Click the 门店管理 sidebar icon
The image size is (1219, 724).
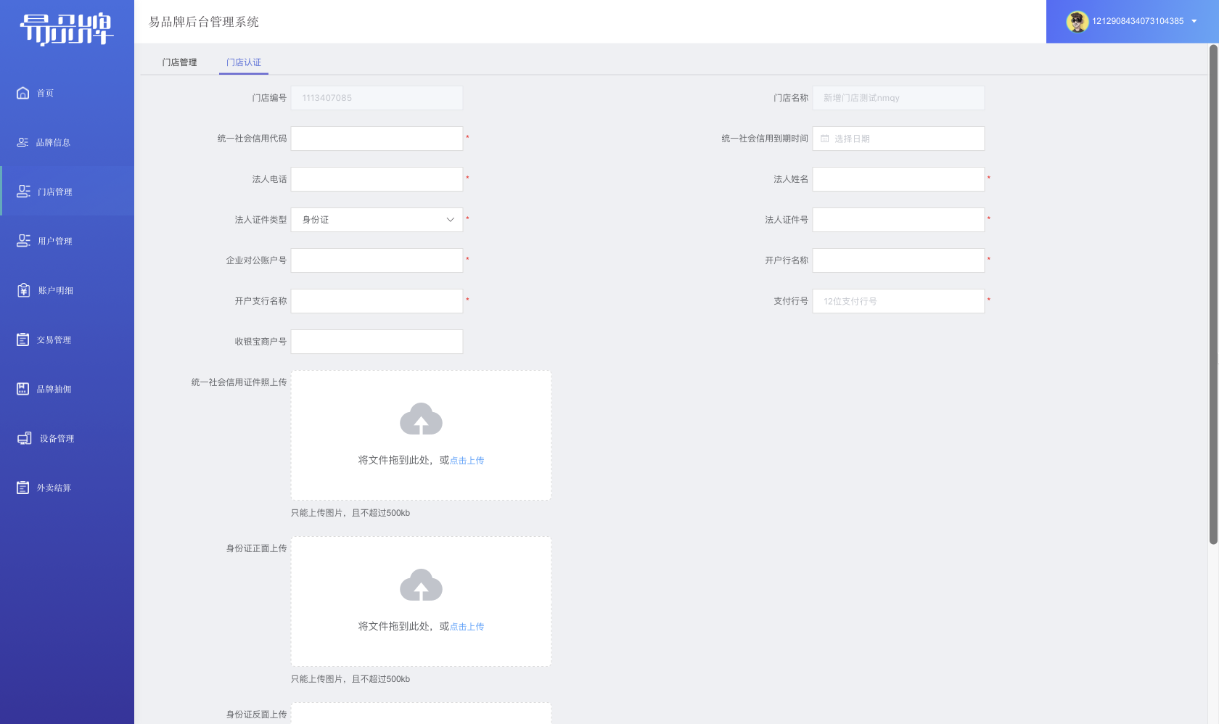[23, 192]
